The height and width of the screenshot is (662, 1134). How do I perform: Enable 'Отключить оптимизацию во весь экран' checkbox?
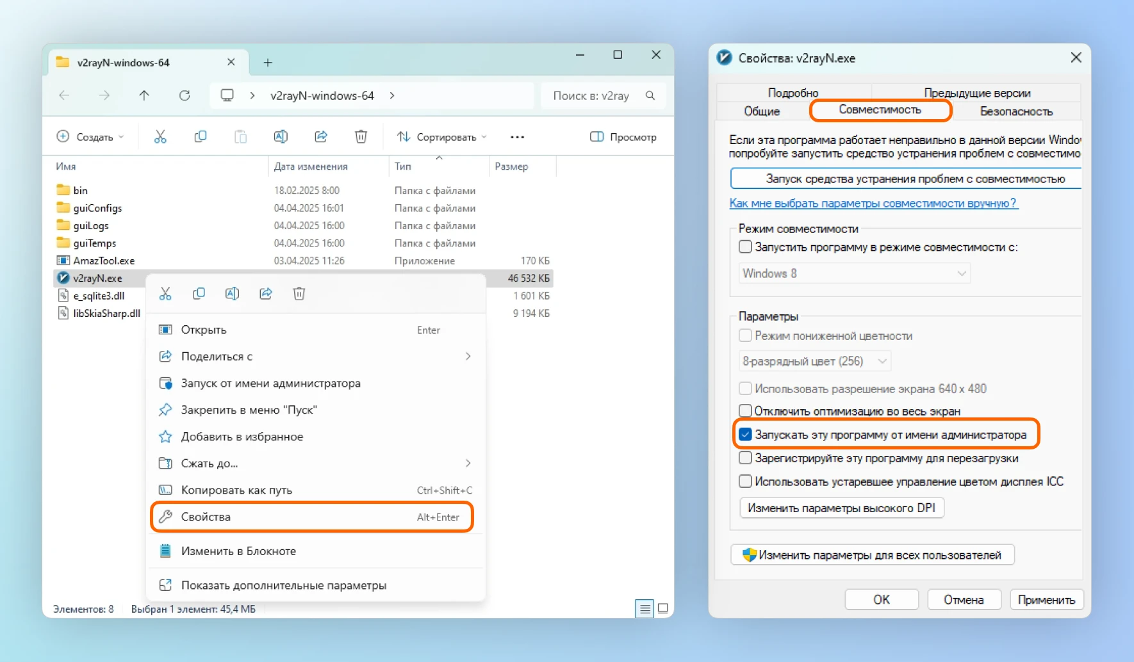coord(745,411)
